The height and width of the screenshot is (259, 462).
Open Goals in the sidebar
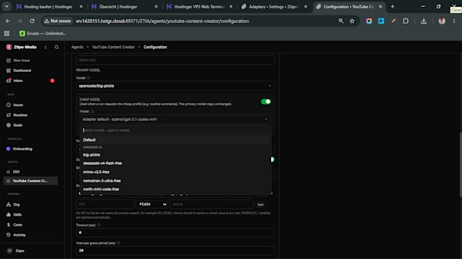18,125
